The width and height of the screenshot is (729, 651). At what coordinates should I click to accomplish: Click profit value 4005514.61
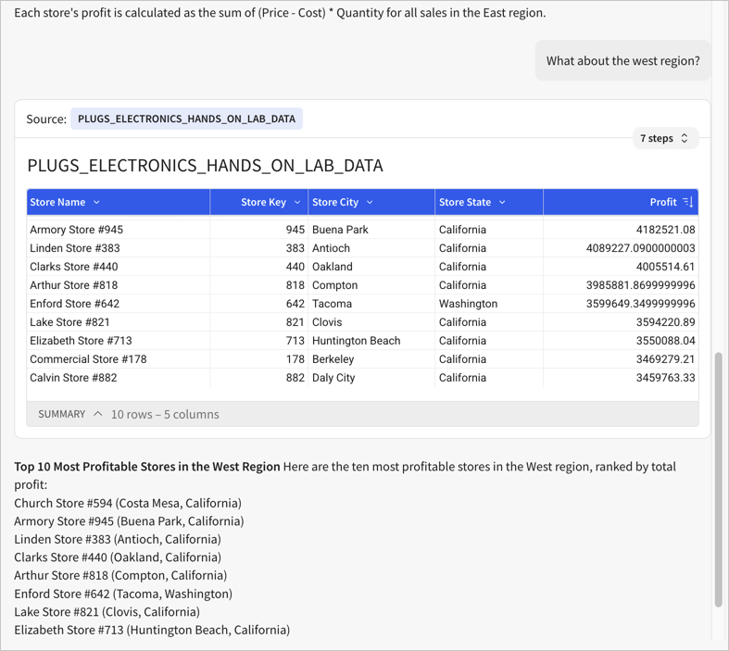[621, 267]
